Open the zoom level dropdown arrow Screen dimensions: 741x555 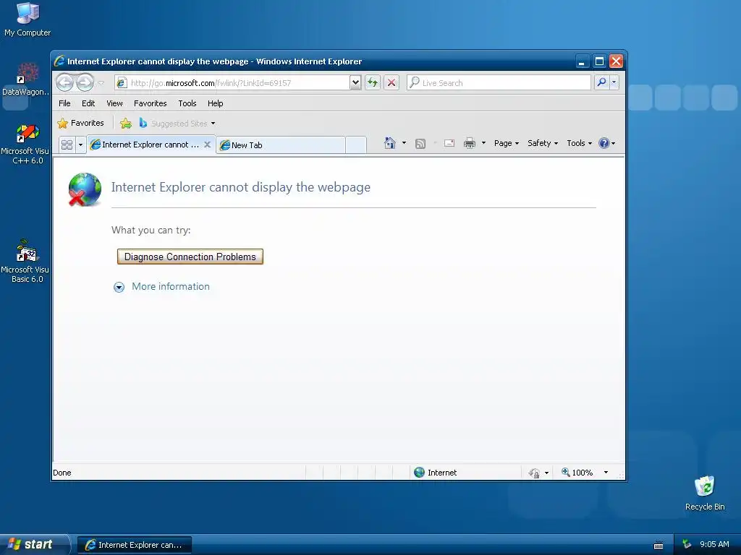(606, 473)
